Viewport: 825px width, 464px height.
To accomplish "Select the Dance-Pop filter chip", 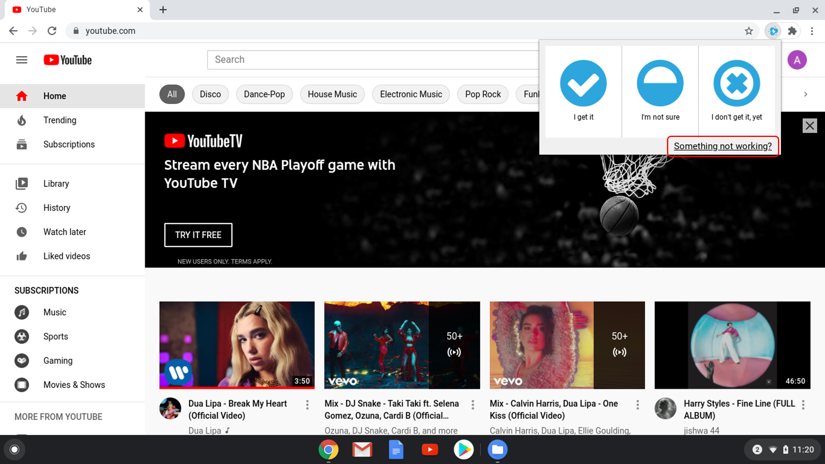I will pyautogui.click(x=264, y=94).
